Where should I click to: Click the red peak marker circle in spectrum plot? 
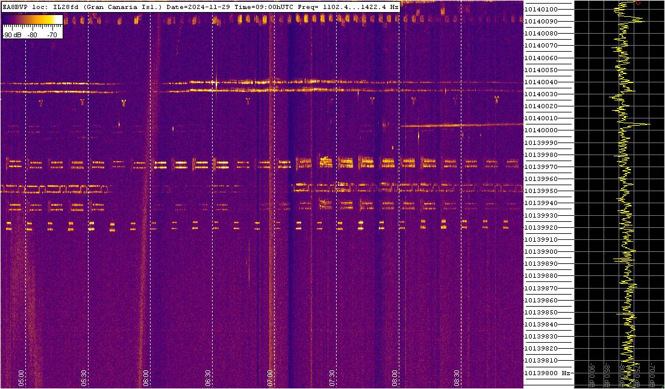click(638, 2)
